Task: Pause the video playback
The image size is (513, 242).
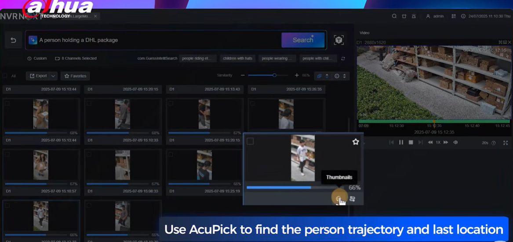Action: (x=401, y=142)
